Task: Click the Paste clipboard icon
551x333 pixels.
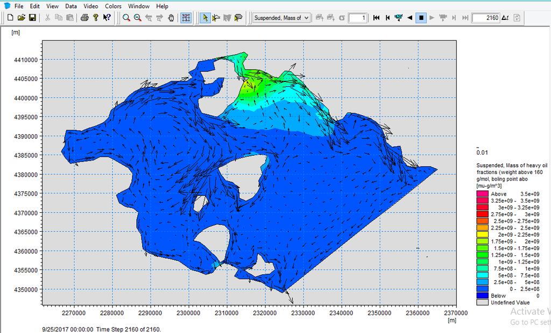Action: click(x=70, y=18)
